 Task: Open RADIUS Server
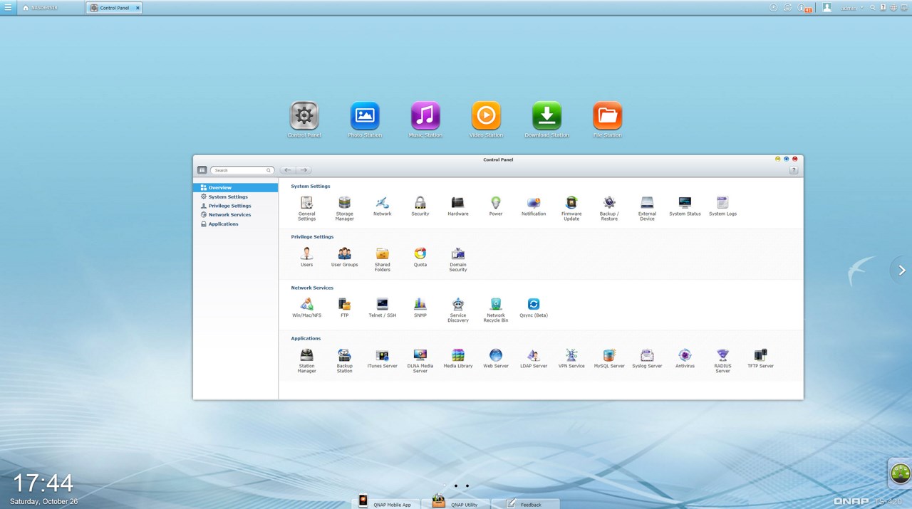(x=722, y=360)
